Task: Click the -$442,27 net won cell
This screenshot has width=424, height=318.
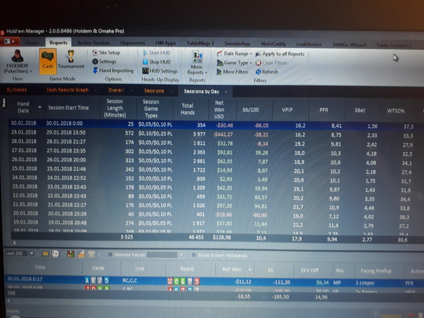Action: [x=223, y=134]
